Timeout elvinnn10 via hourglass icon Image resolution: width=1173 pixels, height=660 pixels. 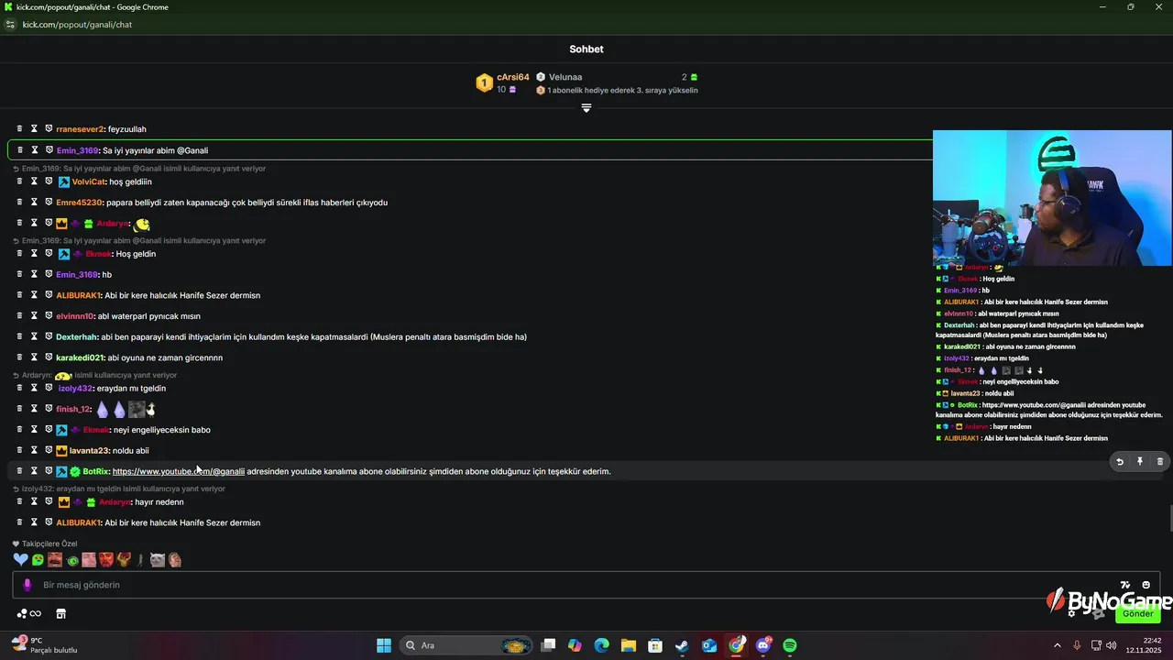click(x=34, y=316)
